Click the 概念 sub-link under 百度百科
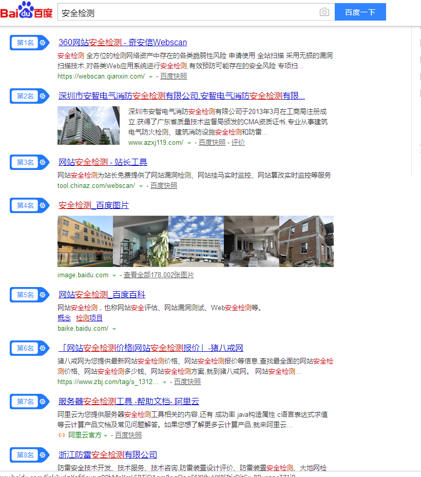 pos(64,318)
